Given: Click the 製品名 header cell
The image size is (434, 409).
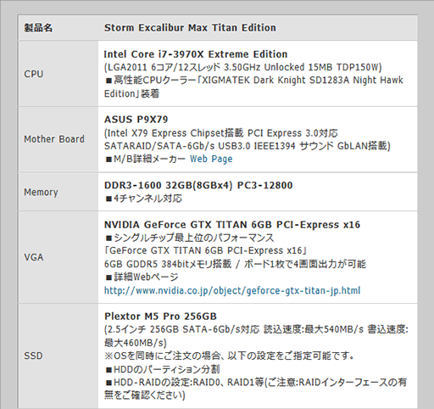Looking at the screenshot, I should pos(38,28).
